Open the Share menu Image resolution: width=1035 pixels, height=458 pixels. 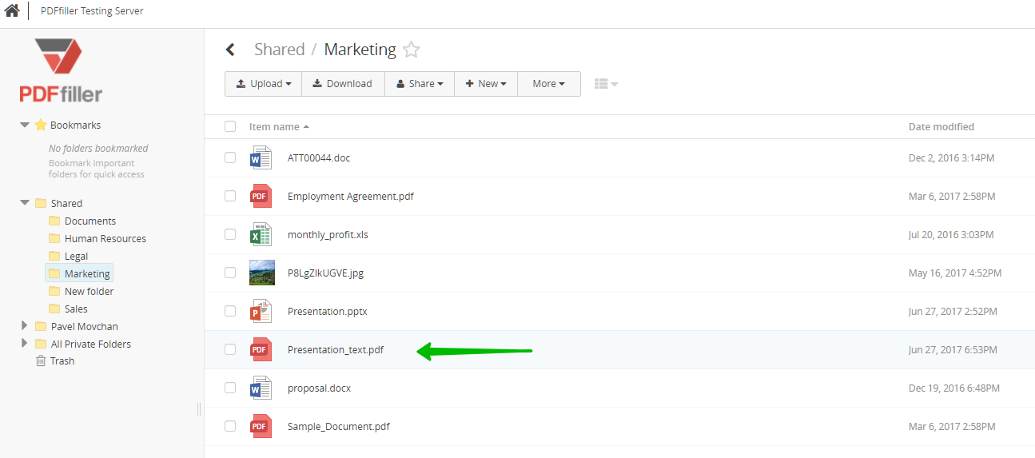point(420,84)
